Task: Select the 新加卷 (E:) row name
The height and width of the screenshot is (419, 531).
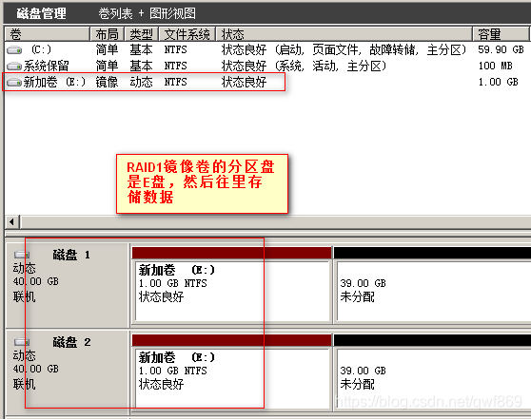Action: coord(54,82)
